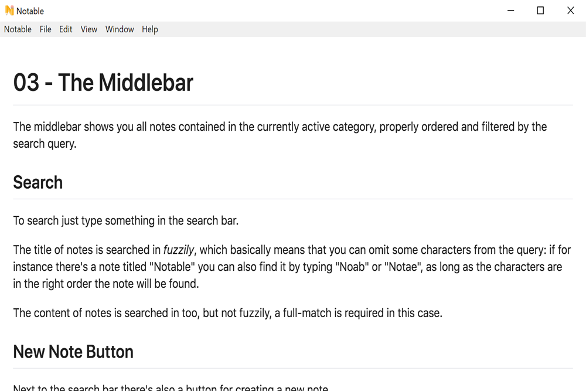Maximize the Notable window
The height and width of the screenshot is (391, 586).
(x=540, y=11)
